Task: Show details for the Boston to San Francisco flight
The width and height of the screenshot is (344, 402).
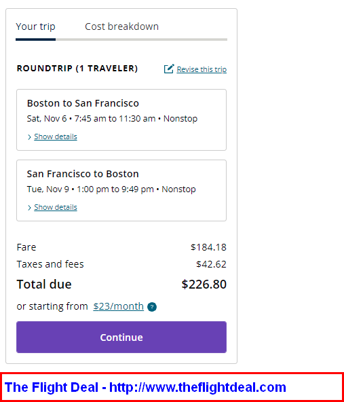Action: (56, 136)
